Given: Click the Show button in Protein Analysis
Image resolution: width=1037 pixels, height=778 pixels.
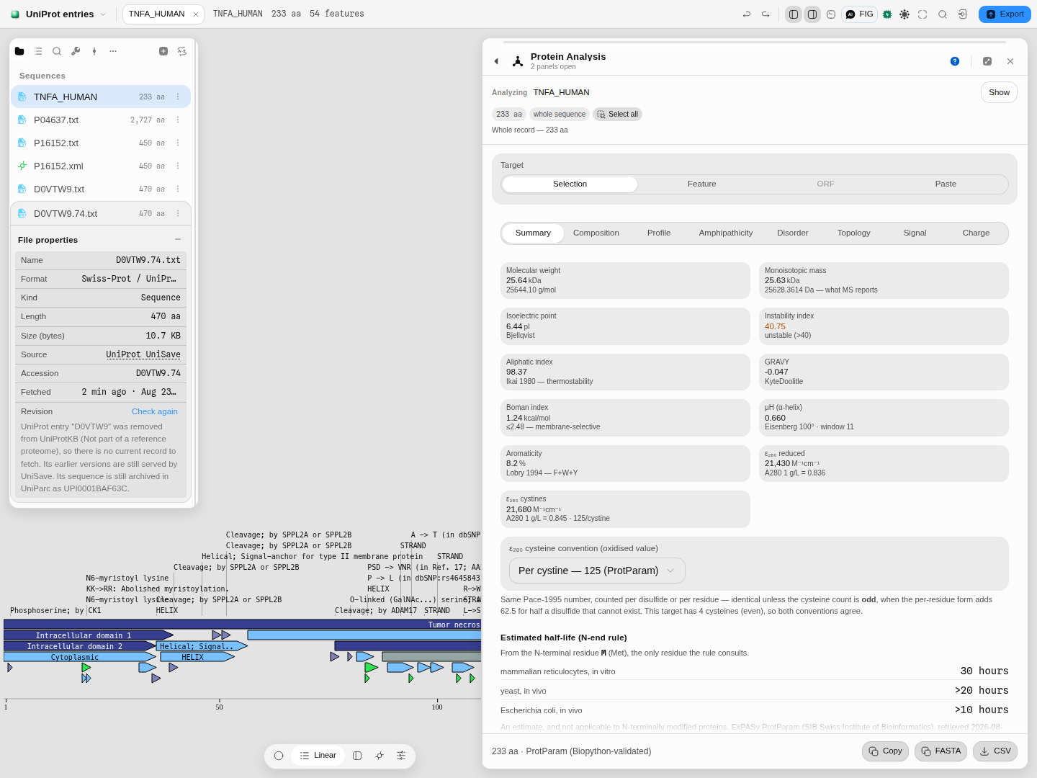Looking at the screenshot, I should pos(999,92).
